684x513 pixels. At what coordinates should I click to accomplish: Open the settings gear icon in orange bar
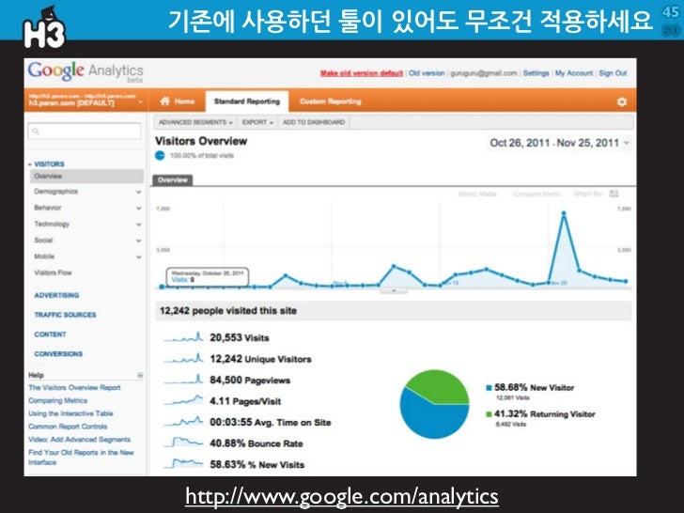point(622,101)
